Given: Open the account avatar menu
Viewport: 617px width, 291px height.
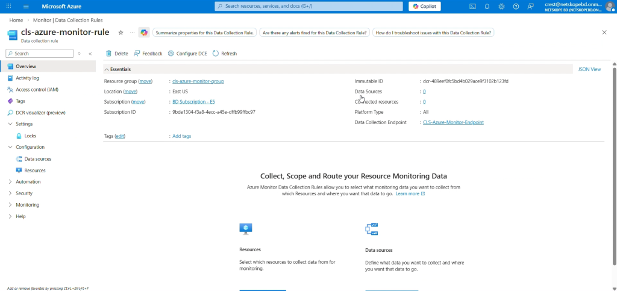Looking at the screenshot, I should tap(610, 6).
